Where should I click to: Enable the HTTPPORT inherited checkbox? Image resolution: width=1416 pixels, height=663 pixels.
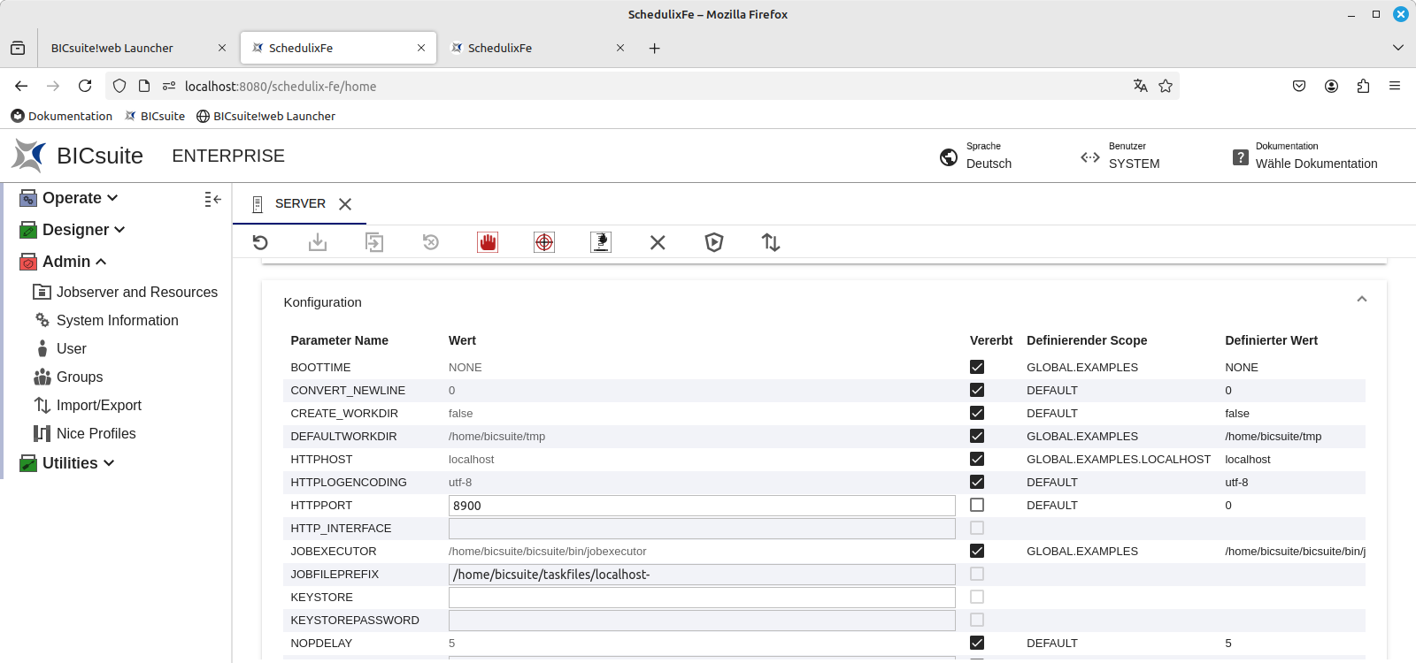tap(977, 505)
